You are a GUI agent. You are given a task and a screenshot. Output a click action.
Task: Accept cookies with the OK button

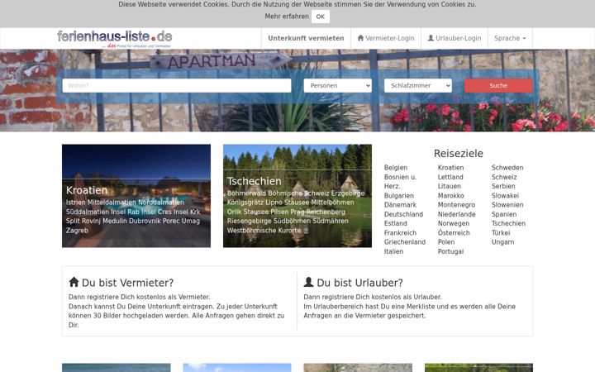click(321, 17)
